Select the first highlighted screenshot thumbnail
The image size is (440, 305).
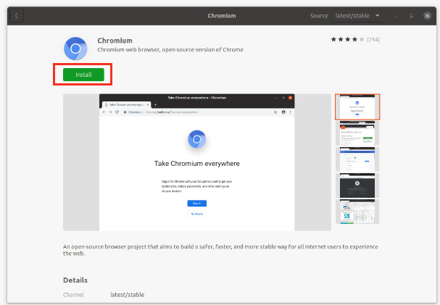(x=357, y=106)
